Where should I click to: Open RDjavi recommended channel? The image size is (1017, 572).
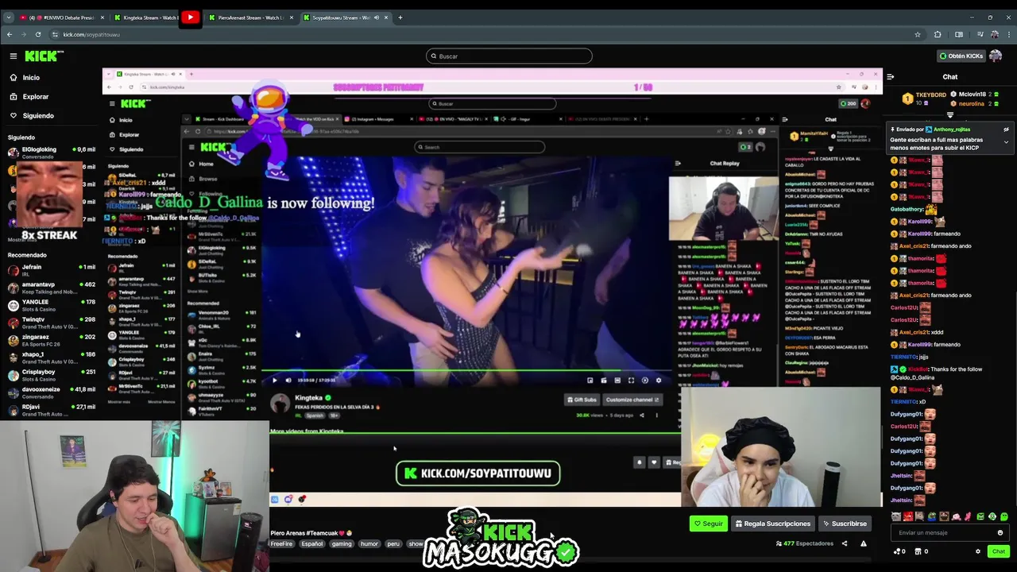51,410
